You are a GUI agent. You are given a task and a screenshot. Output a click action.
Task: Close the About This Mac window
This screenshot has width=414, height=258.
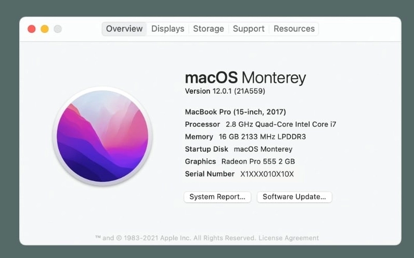pos(31,29)
